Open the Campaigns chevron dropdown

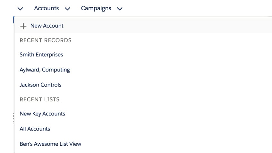pos(120,9)
